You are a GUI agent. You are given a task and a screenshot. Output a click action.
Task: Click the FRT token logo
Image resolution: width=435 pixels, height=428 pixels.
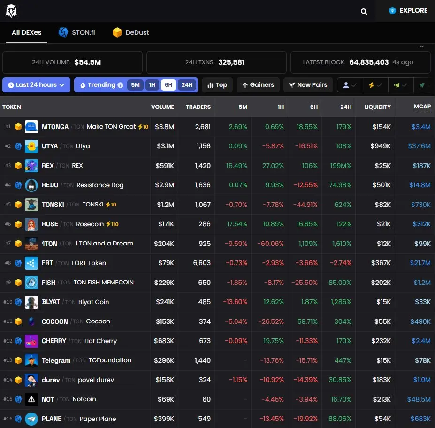click(x=31, y=263)
